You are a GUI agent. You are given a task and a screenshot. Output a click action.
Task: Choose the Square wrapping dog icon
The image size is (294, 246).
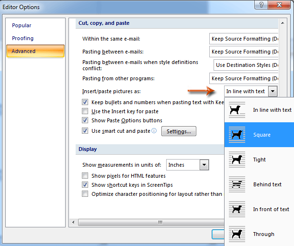click(x=237, y=135)
